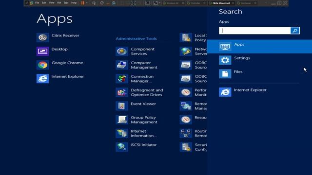Click the magnifier search button
The image size is (312, 175).
pos(295,31)
